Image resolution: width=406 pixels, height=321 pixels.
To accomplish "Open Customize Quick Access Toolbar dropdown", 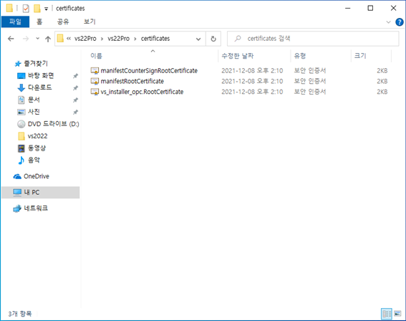I will pos(46,9).
